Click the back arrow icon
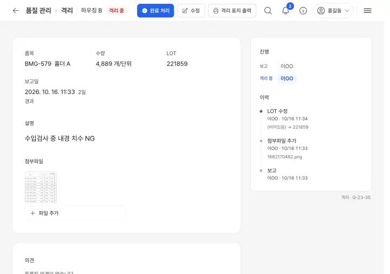Viewport: 390px width, 274px height. [x=16, y=11]
